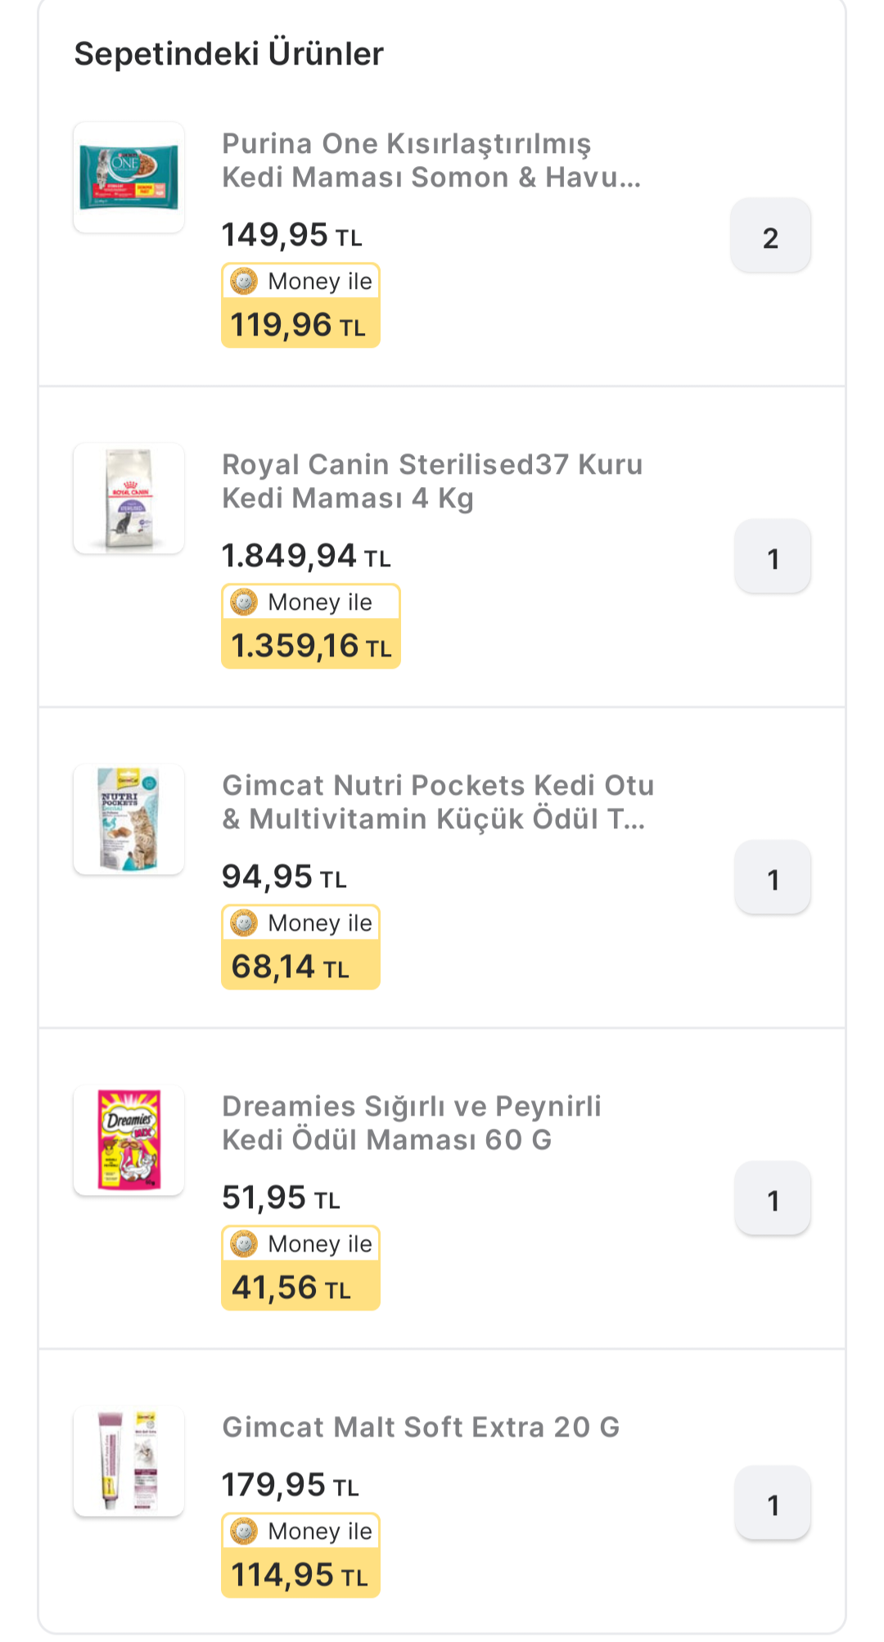Open the Royal Canin Sterilised37 product image
Viewport: 884px width, 1642px height.
(x=129, y=498)
